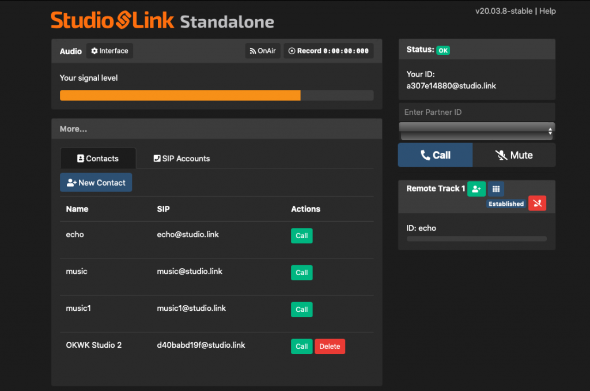Add a New Contact
The width and height of the screenshot is (590, 391).
click(96, 183)
